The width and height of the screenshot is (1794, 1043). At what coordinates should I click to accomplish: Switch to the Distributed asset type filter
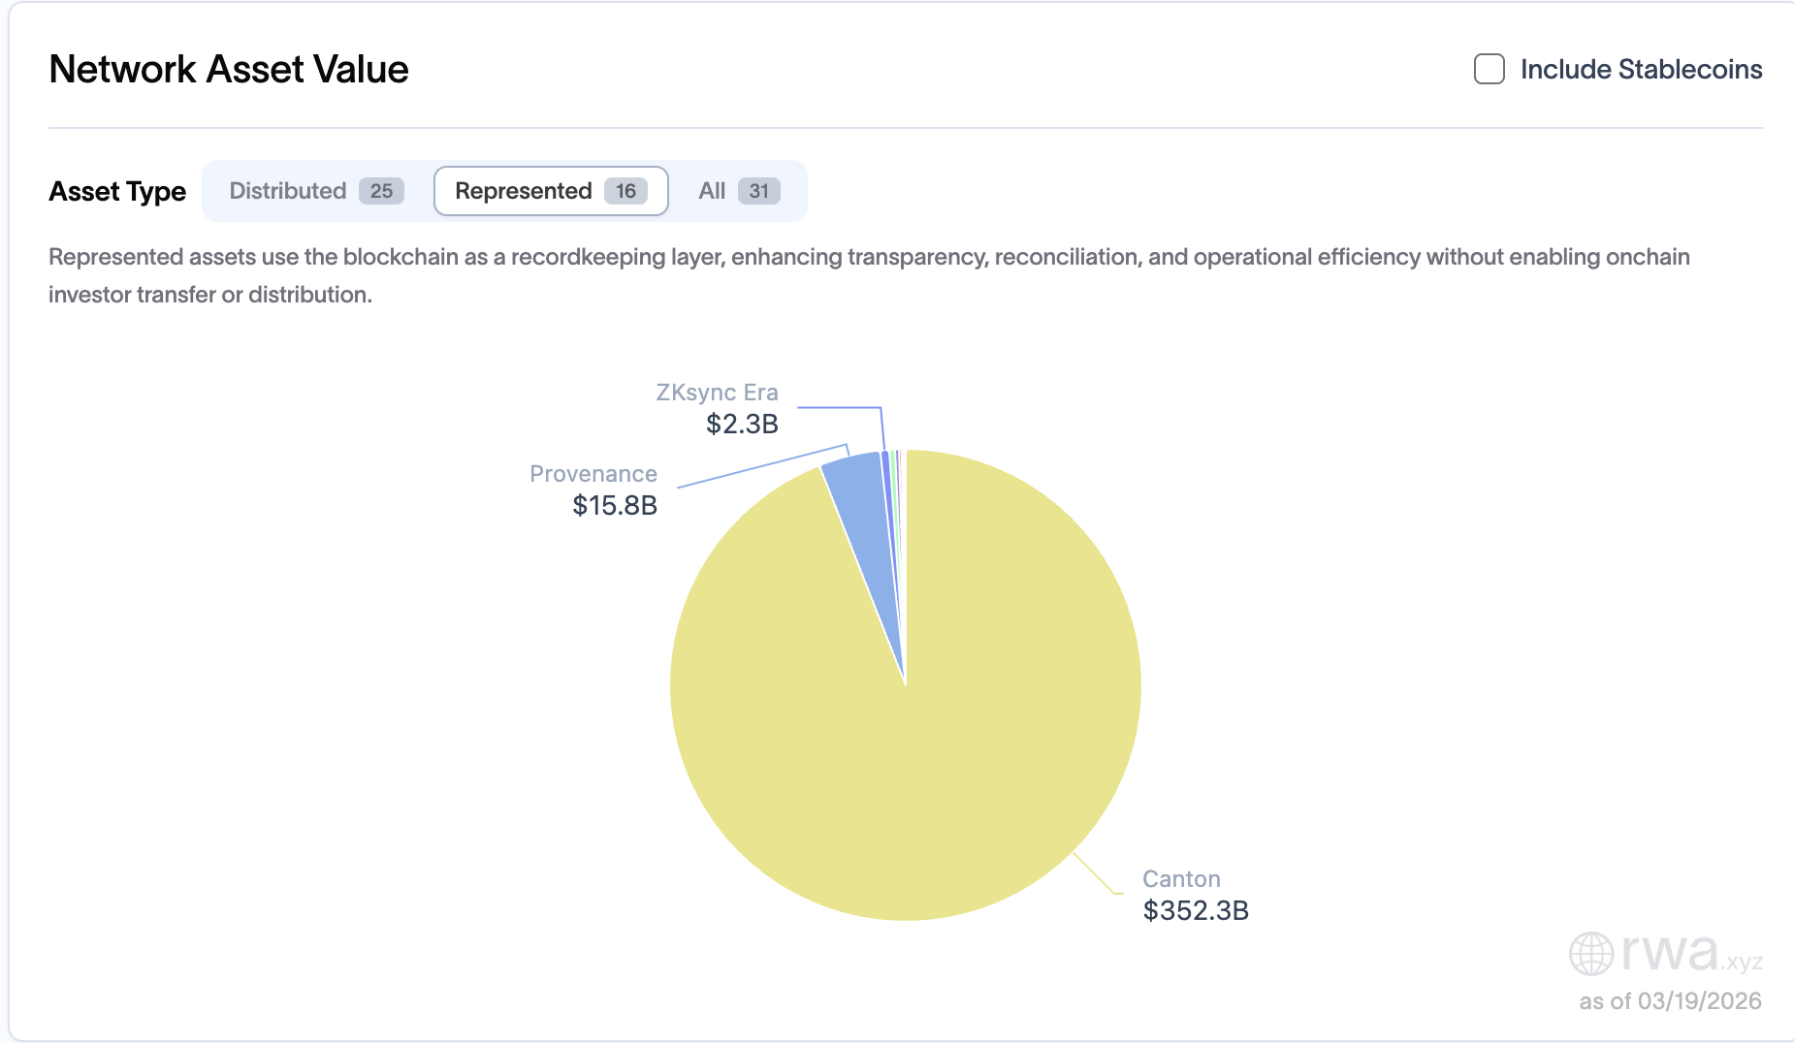click(288, 190)
